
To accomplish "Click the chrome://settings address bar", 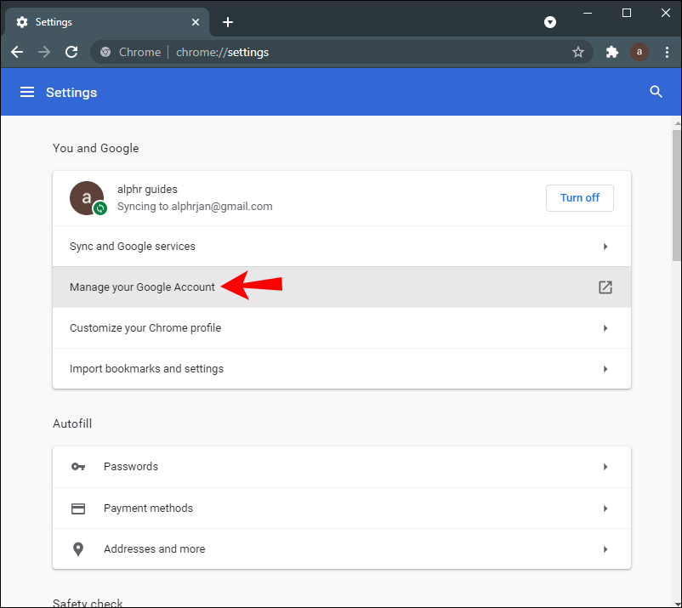I will (x=342, y=52).
